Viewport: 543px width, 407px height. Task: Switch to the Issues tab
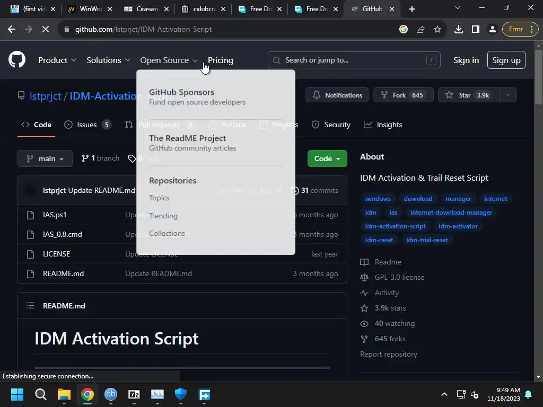point(88,125)
